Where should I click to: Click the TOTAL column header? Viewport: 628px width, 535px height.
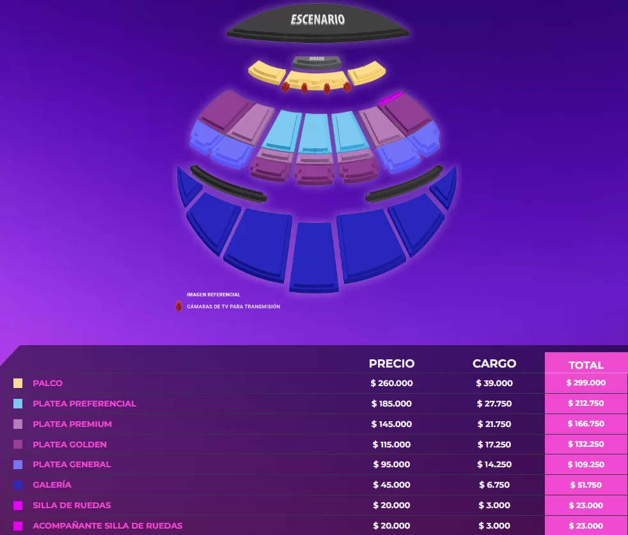point(586,365)
